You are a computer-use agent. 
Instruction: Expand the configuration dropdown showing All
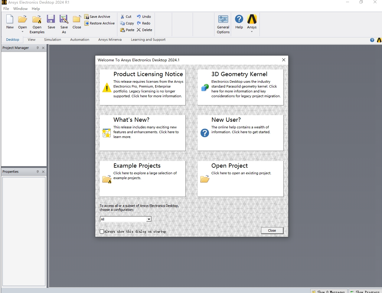click(149, 219)
